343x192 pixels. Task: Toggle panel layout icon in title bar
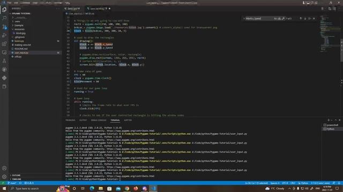308,3
